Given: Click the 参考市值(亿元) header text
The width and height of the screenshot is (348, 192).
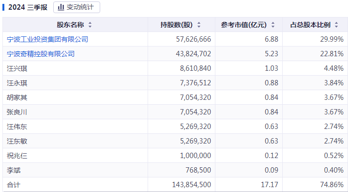Looking at the screenshot, I should (x=243, y=25).
